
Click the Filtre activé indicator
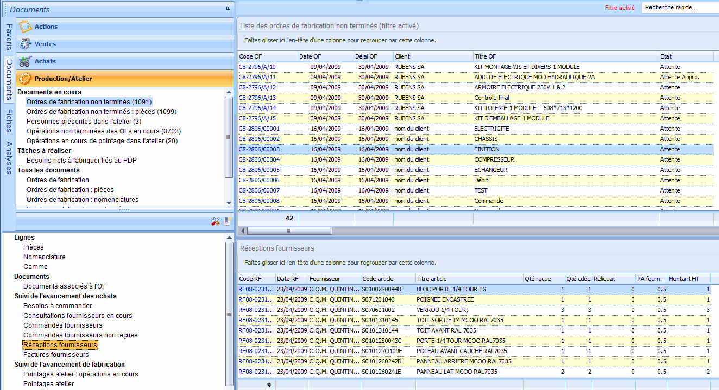click(621, 8)
